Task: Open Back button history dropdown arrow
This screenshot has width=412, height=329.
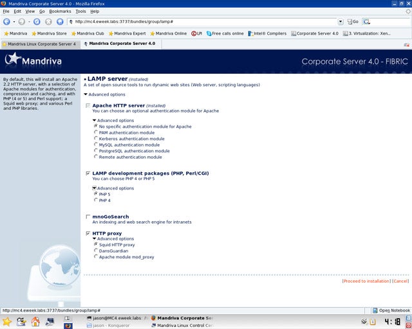Action: point(14,22)
